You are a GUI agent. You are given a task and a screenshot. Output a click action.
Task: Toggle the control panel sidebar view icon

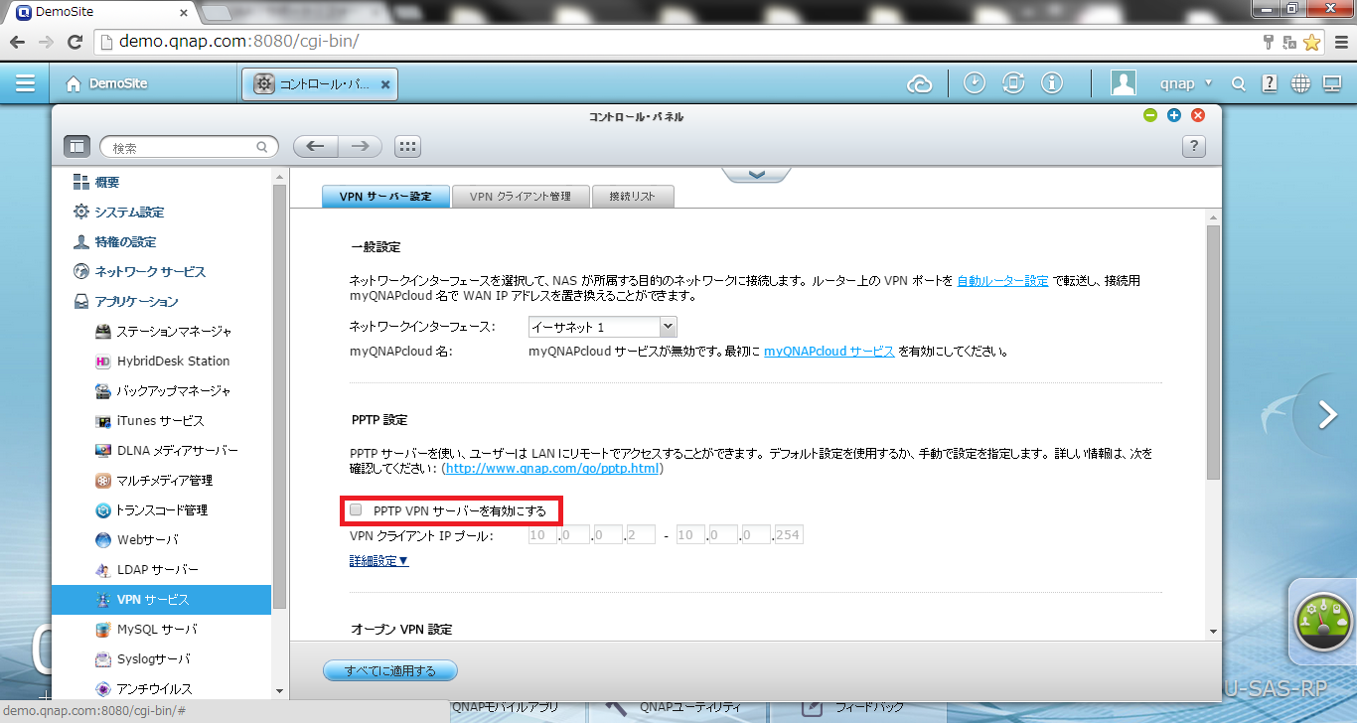click(x=77, y=147)
